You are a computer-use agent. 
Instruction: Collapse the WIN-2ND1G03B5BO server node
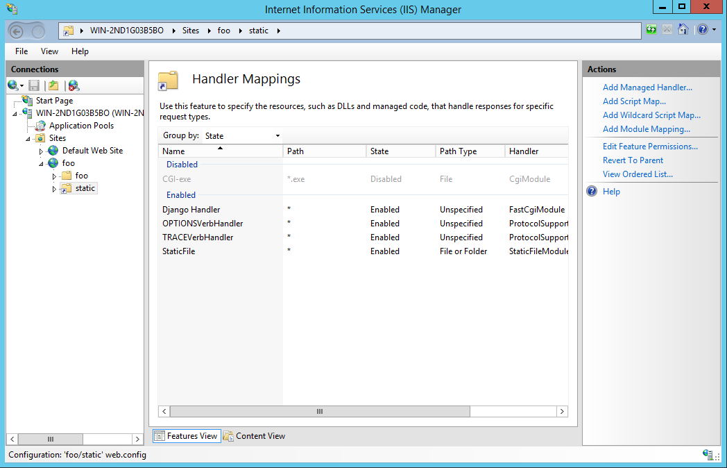pyautogui.click(x=15, y=113)
